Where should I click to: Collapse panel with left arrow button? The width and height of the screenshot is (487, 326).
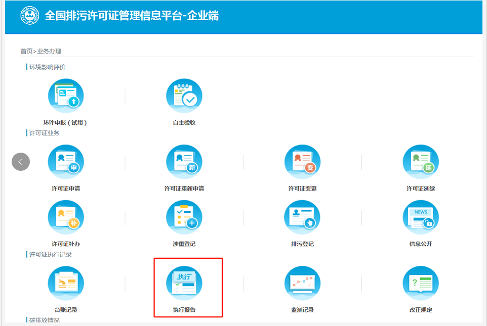point(21,162)
